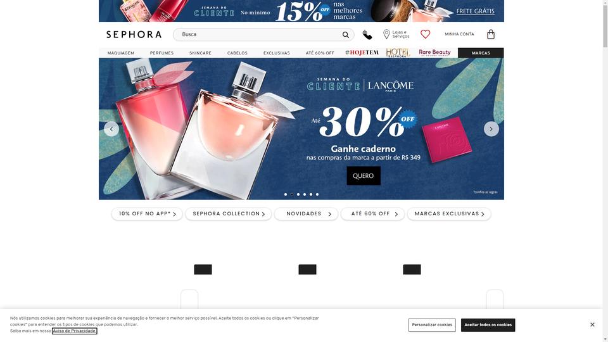Go to previous carousel slide arrow
608x342 pixels.
click(111, 129)
